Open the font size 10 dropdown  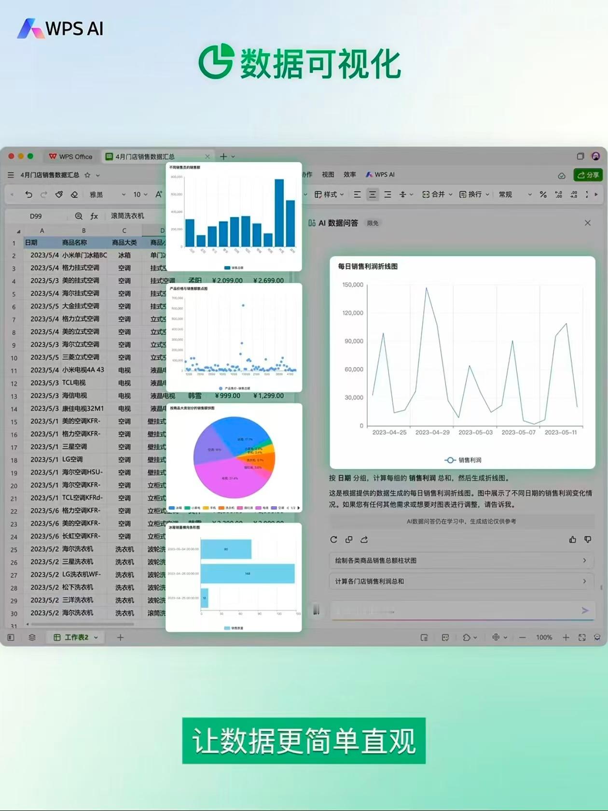click(x=140, y=195)
